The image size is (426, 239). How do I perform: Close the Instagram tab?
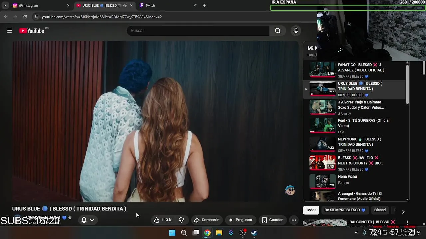click(x=68, y=5)
